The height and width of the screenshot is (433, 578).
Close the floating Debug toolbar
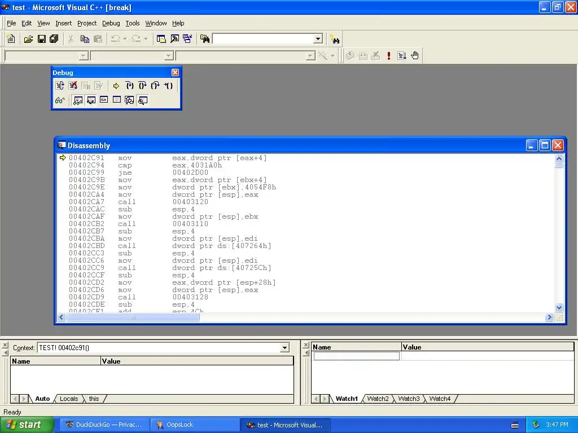(175, 73)
